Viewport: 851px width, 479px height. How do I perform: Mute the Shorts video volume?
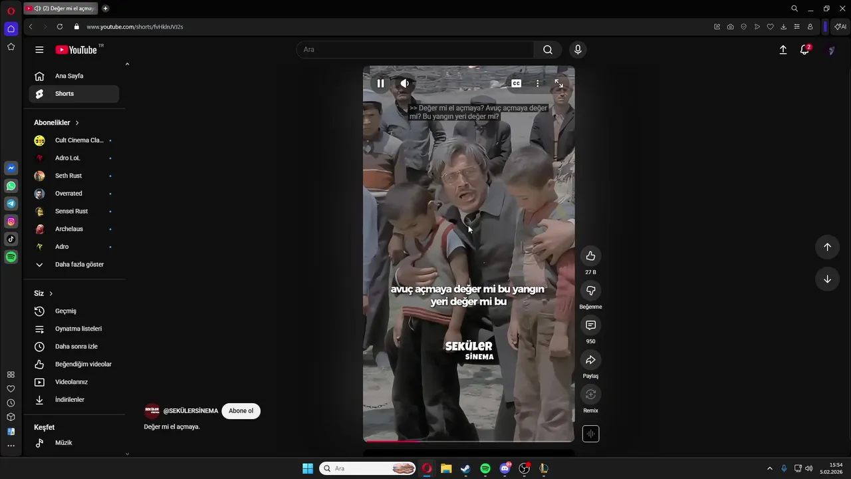pos(404,83)
